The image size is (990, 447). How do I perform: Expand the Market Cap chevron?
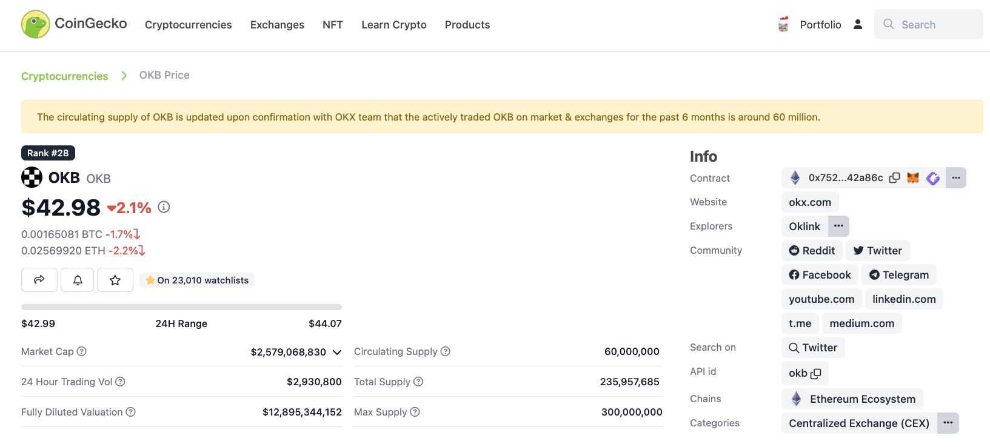337,352
